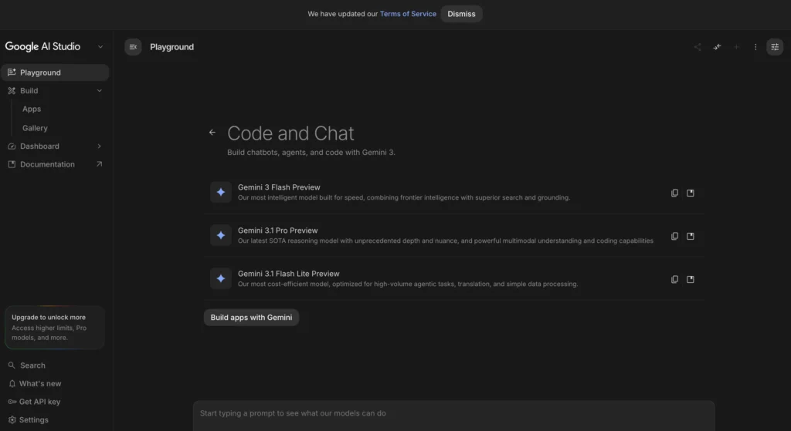This screenshot has width=791, height=431.
Task: Click the Code and Chat heading
Action: [x=290, y=133]
